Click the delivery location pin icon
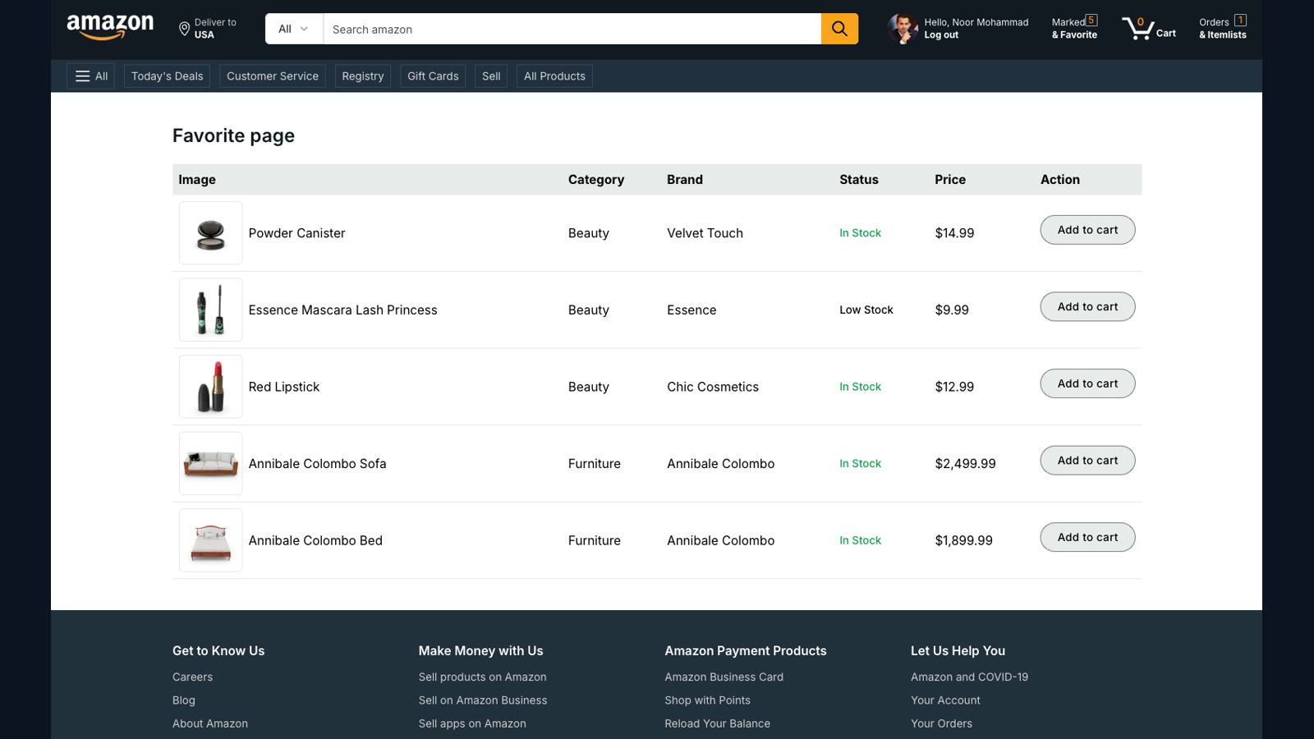The height and width of the screenshot is (739, 1314). [185, 30]
